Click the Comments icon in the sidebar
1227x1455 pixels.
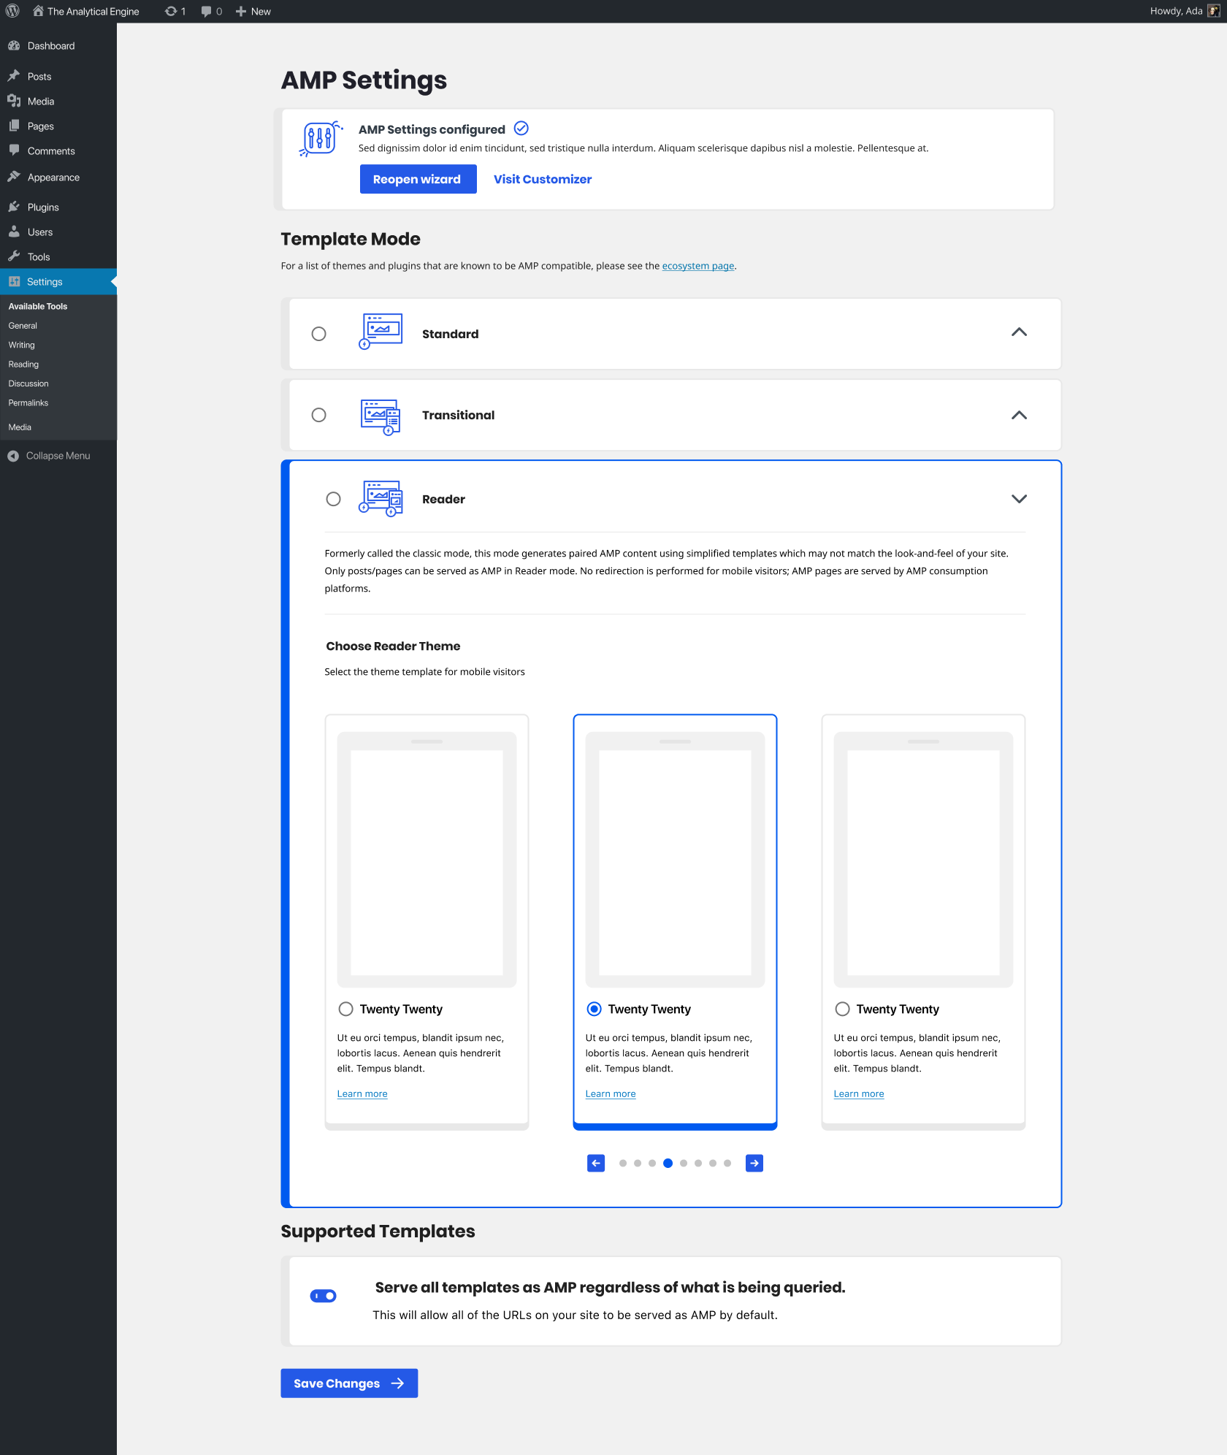(x=14, y=150)
